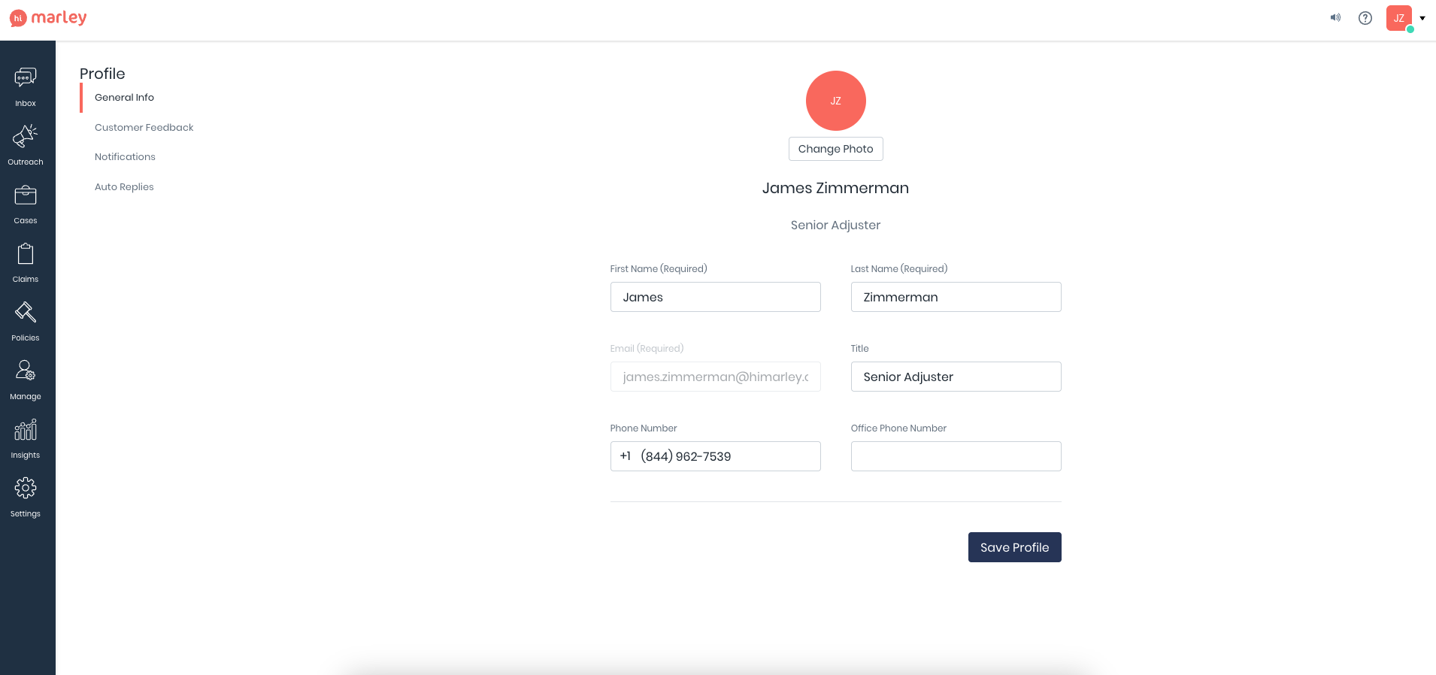Click the marley logo in the header
1436x675 pixels.
coord(48,18)
